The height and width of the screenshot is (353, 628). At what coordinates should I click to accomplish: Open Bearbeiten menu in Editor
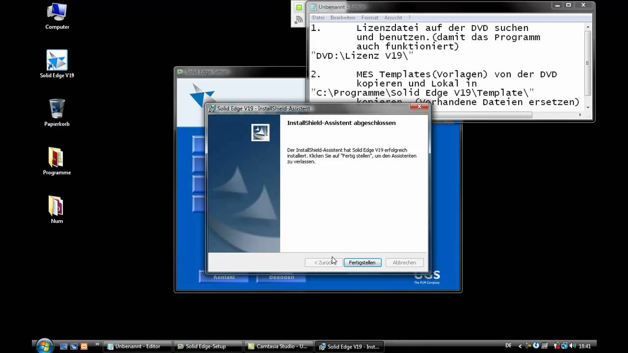(x=342, y=18)
